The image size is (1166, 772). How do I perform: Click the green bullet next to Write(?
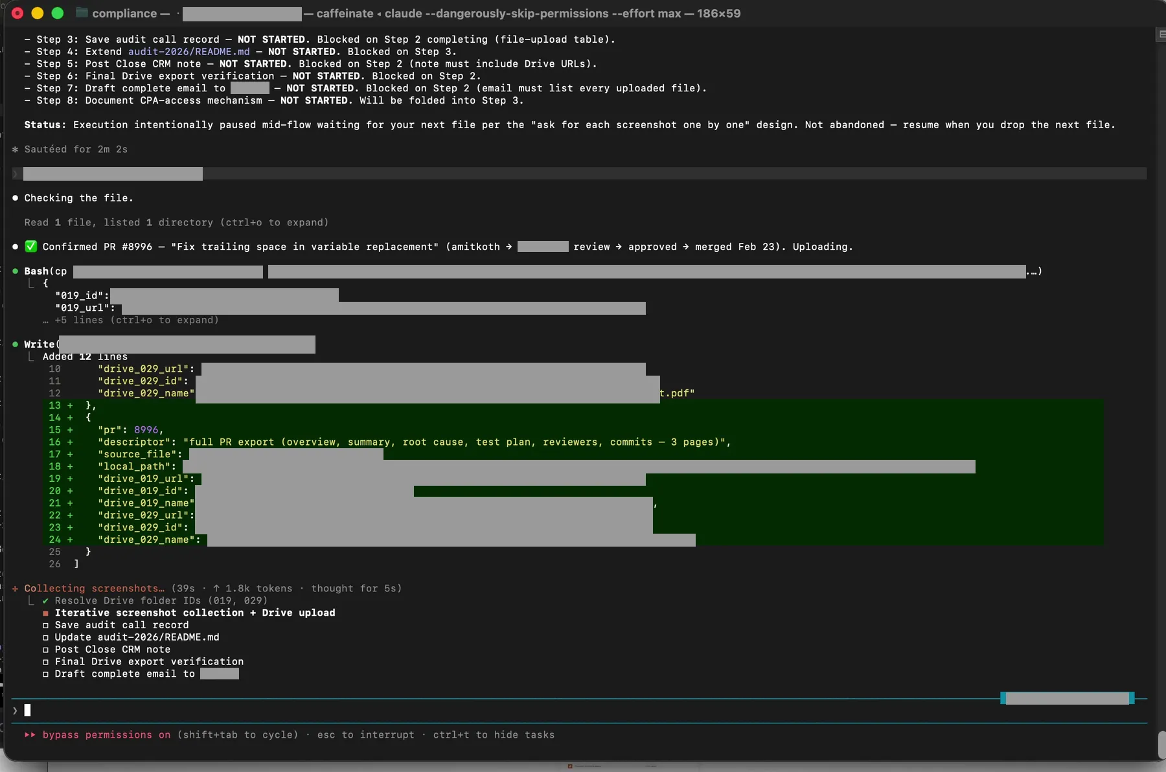pos(15,344)
